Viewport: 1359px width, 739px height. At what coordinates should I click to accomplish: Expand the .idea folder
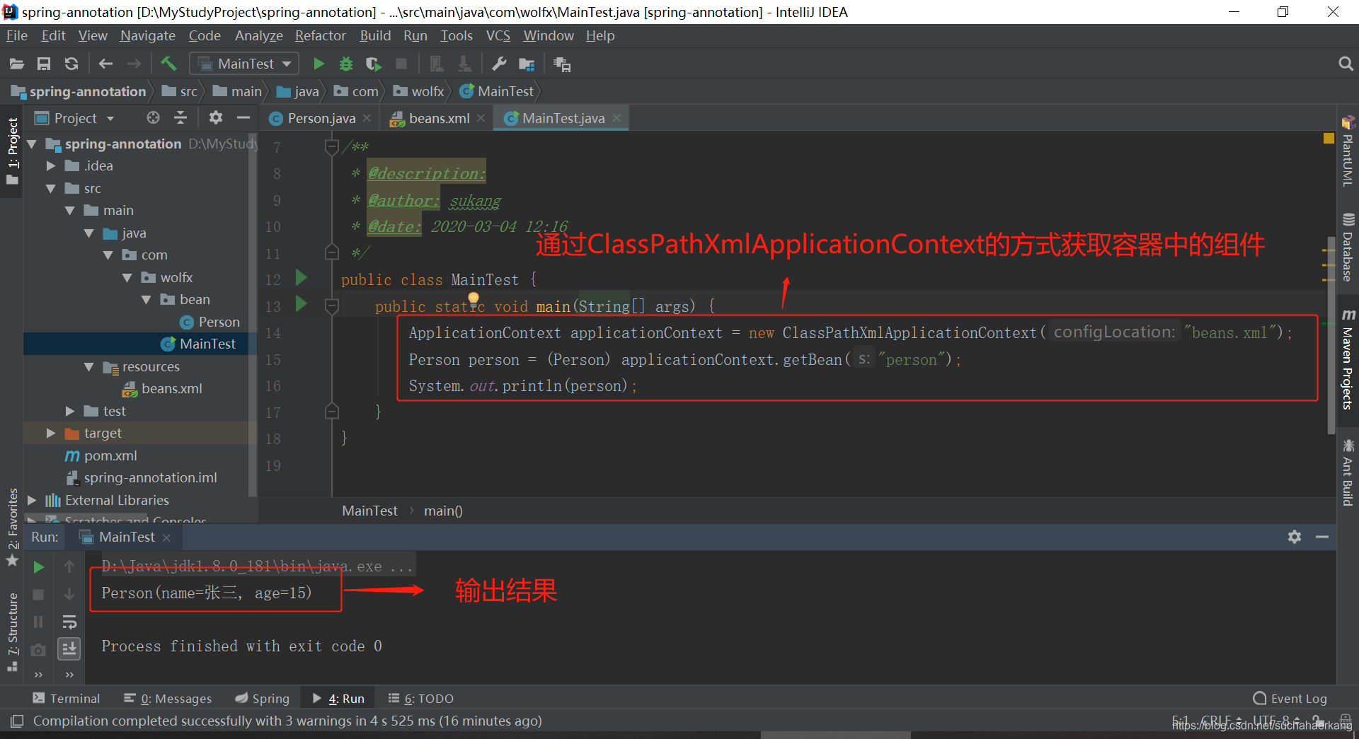pos(51,165)
